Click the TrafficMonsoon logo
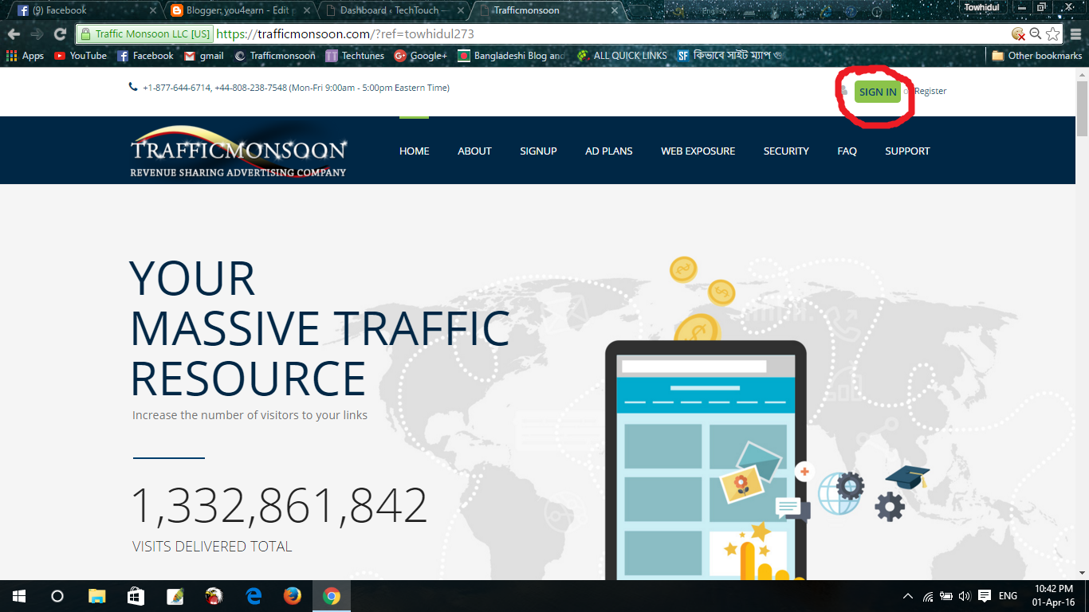The width and height of the screenshot is (1089, 612). click(238, 152)
